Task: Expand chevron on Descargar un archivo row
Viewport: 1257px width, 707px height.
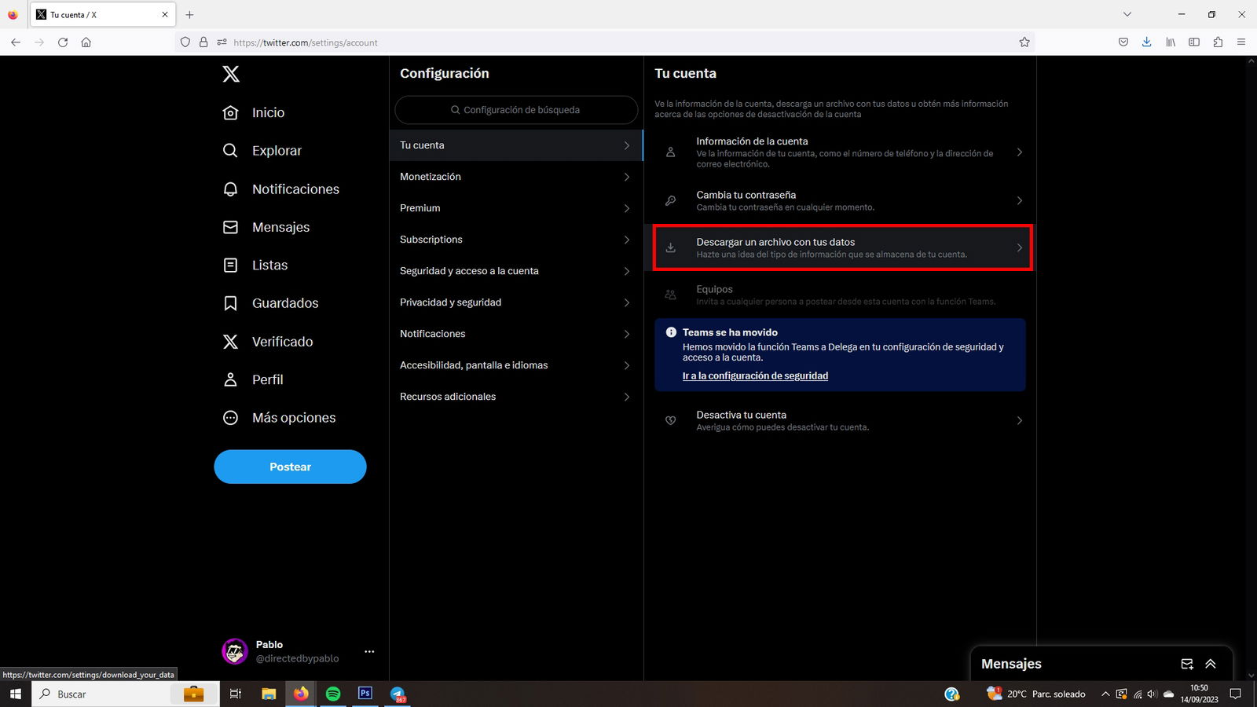Action: 1019,247
